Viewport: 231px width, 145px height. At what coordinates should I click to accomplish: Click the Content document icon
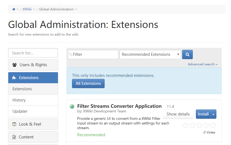click(14, 137)
